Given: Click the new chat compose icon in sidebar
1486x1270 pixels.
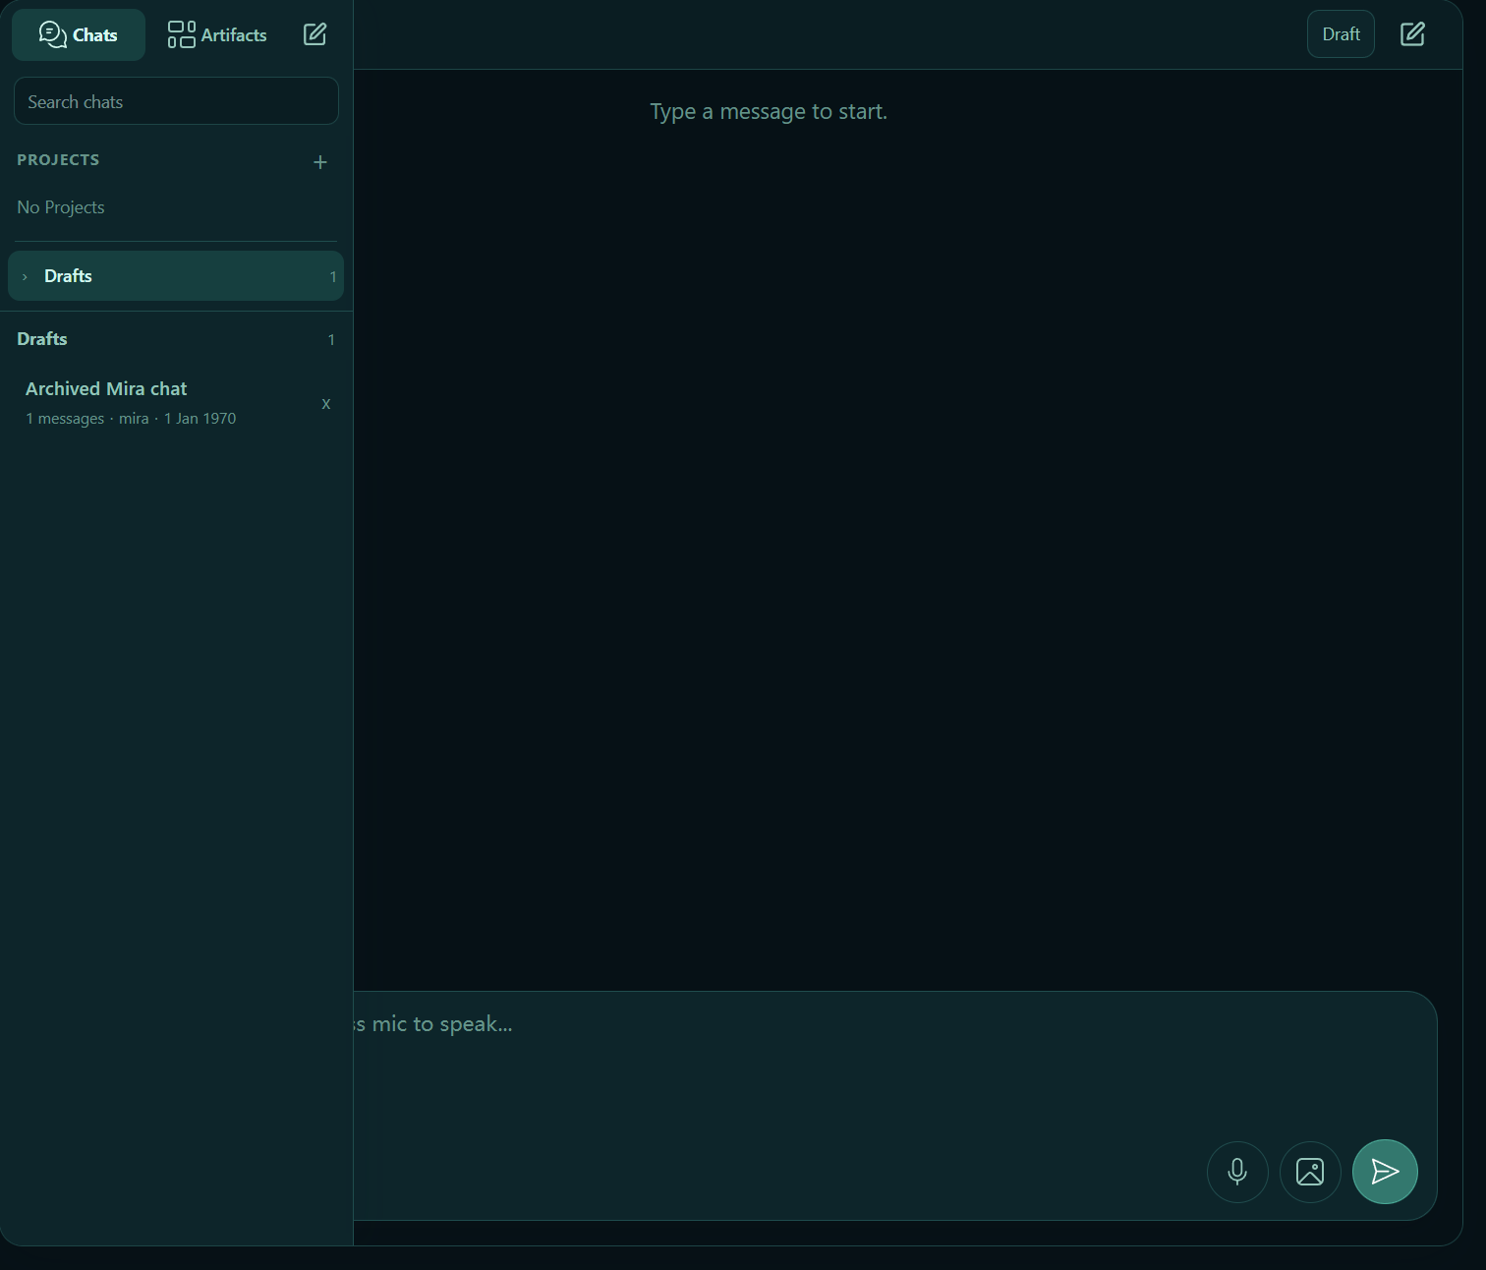Looking at the screenshot, I should 314,34.
